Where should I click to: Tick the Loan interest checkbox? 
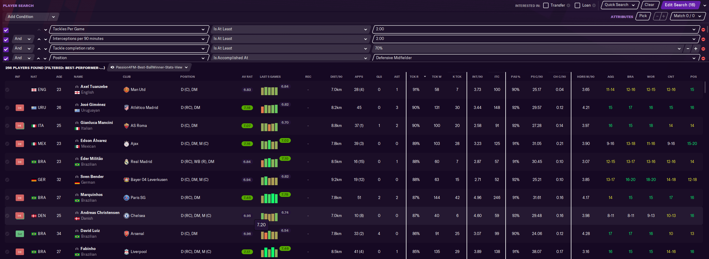[577, 5]
